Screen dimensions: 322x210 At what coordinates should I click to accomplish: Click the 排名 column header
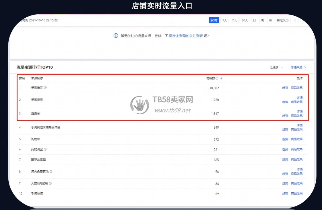[22, 78]
